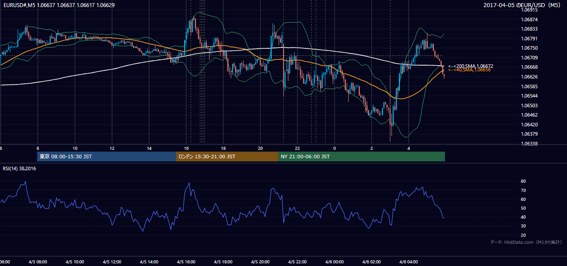Click hour 20 on price chart axis
The image size is (567, 266).
coord(260,148)
